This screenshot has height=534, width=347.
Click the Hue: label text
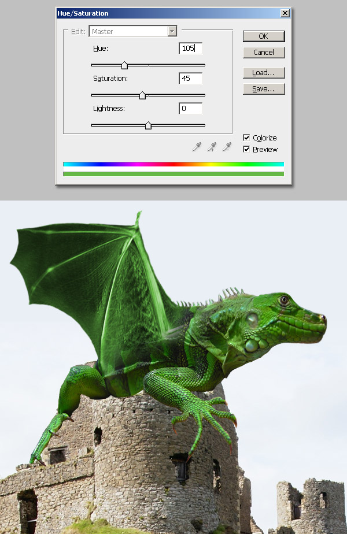tap(101, 49)
